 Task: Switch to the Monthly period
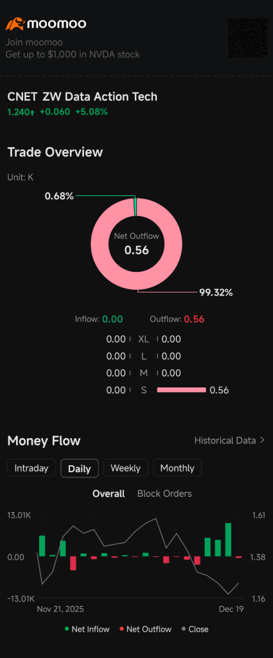[x=177, y=468]
